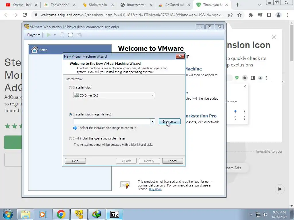Switch to ShrinkMe.io browser tab

tap(98, 5)
